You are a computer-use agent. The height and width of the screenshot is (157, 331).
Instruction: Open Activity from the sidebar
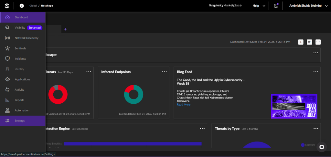click(x=23, y=90)
